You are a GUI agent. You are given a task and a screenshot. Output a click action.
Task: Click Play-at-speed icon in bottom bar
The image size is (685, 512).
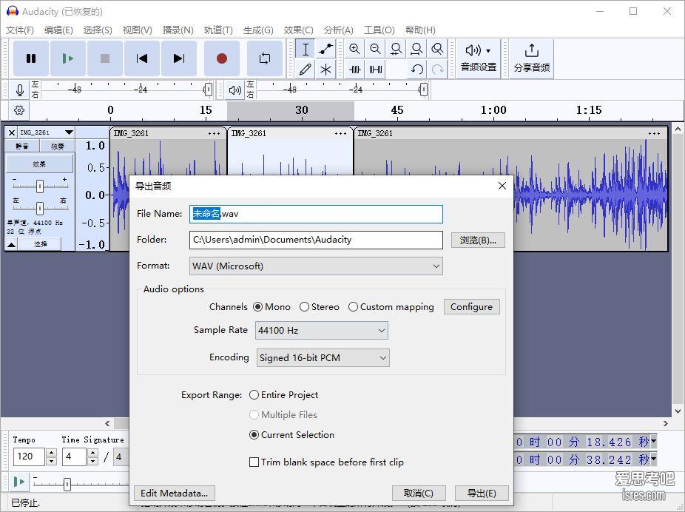(18, 482)
